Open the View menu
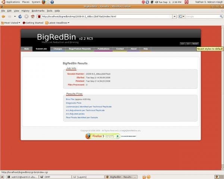This screenshot has width=224, height=179. [x=16, y=11]
